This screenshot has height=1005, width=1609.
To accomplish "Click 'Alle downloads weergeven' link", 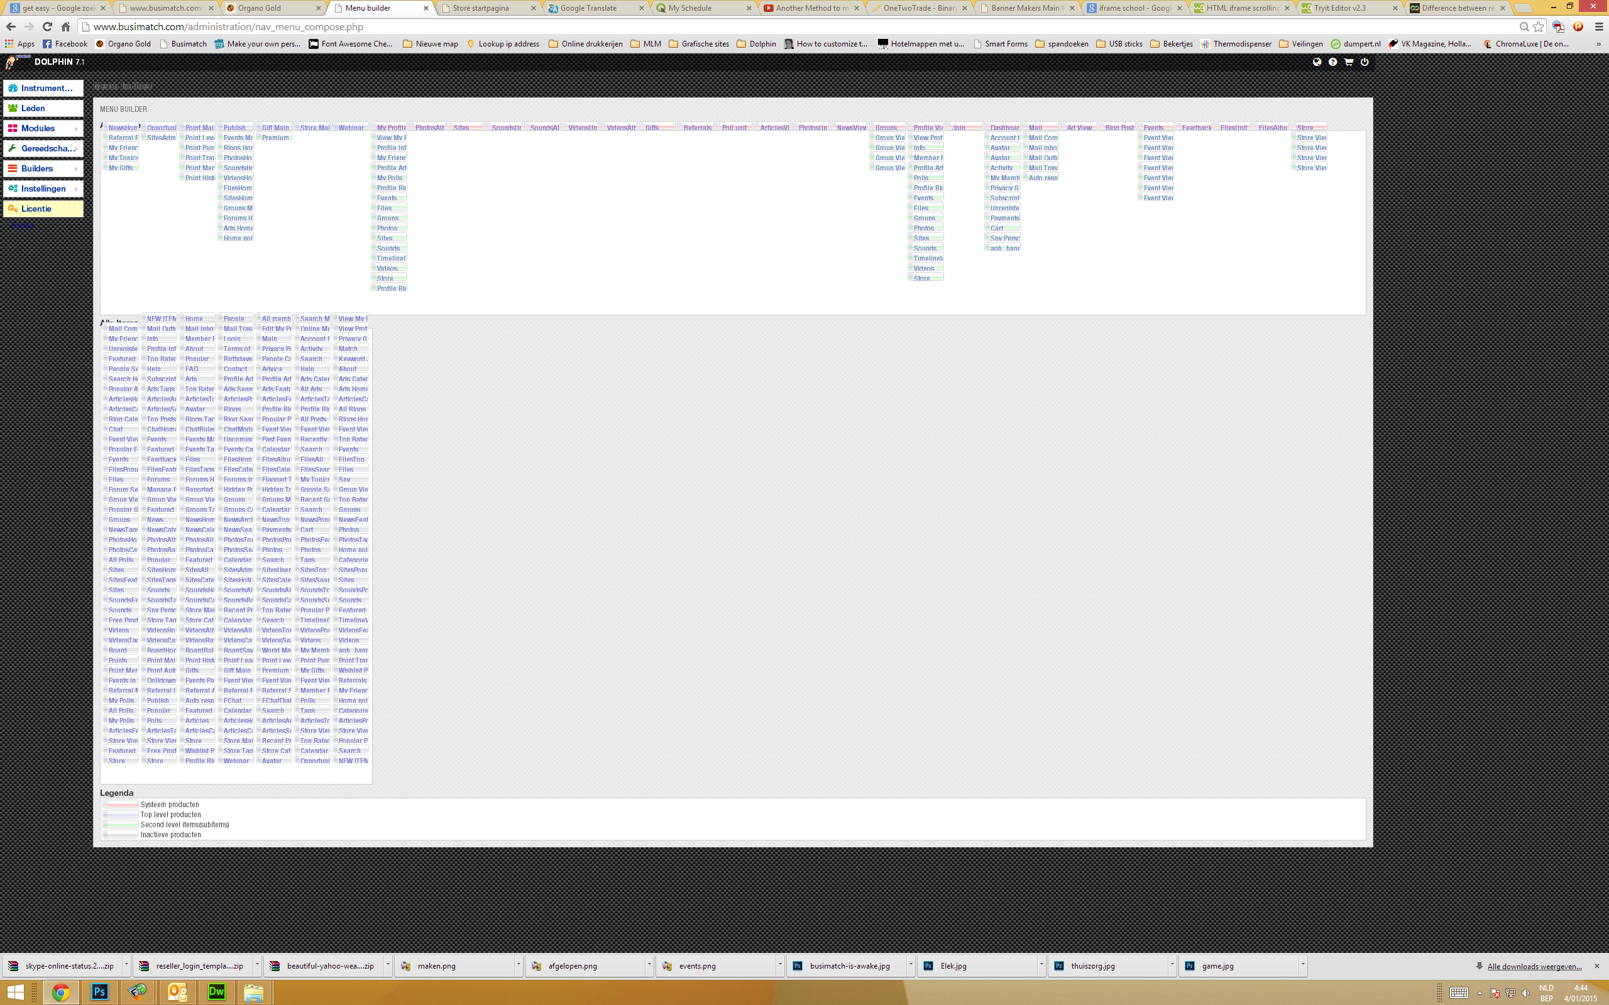I will pos(1534,966).
